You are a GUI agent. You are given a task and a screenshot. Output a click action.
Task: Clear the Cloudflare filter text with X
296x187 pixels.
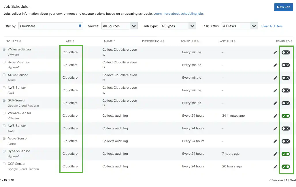[80, 26]
